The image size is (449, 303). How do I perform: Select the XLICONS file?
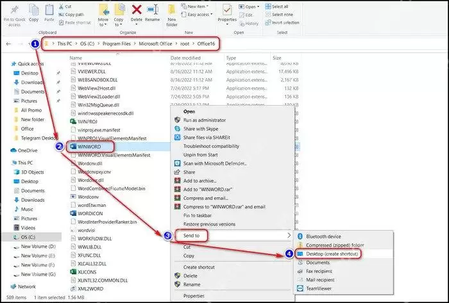(x=83, y=272)
